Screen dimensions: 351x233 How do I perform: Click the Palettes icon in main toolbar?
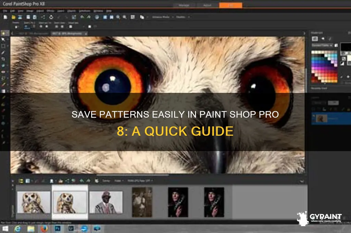[x=142, y=17]
